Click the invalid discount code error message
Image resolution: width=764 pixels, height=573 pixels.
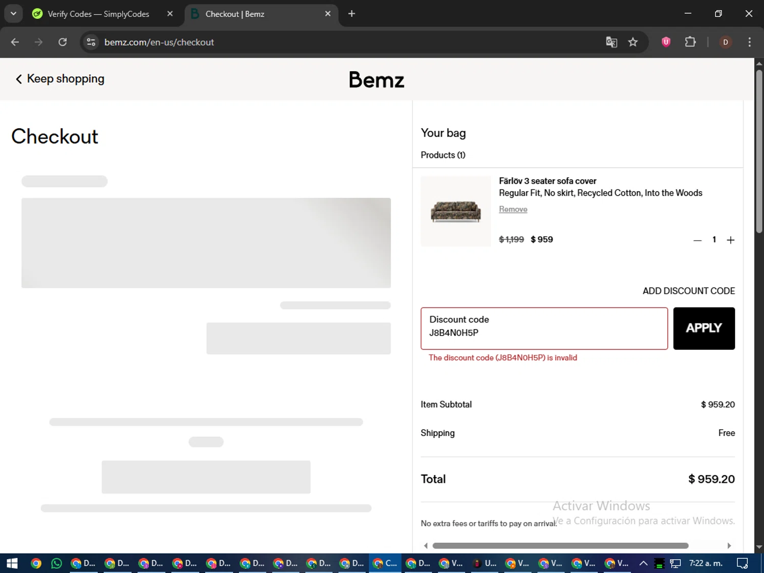503,358
